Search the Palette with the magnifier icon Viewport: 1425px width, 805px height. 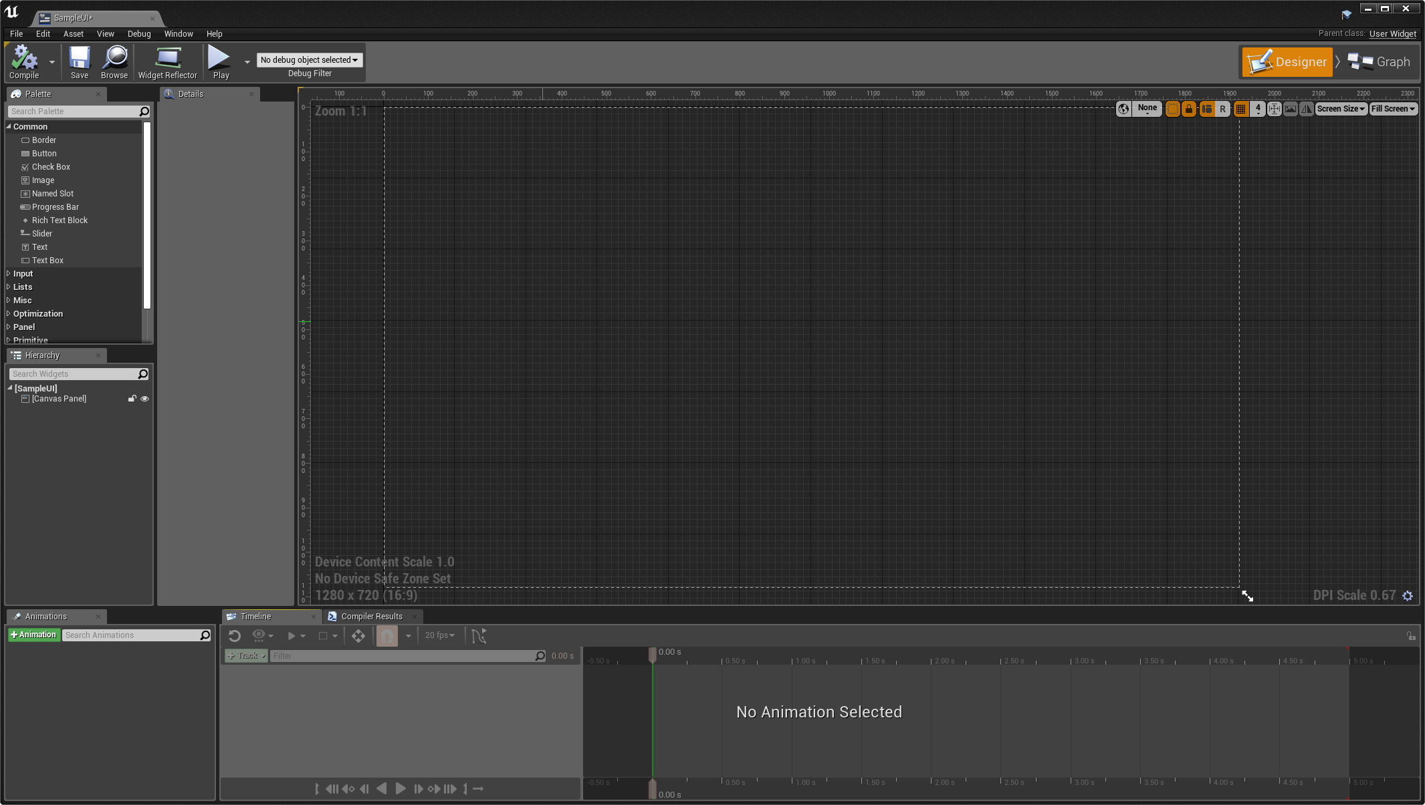pos(143,111)
